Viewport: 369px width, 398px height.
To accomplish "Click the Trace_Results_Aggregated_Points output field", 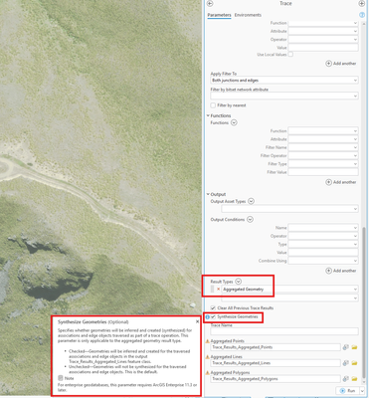I will pos(276,347).
